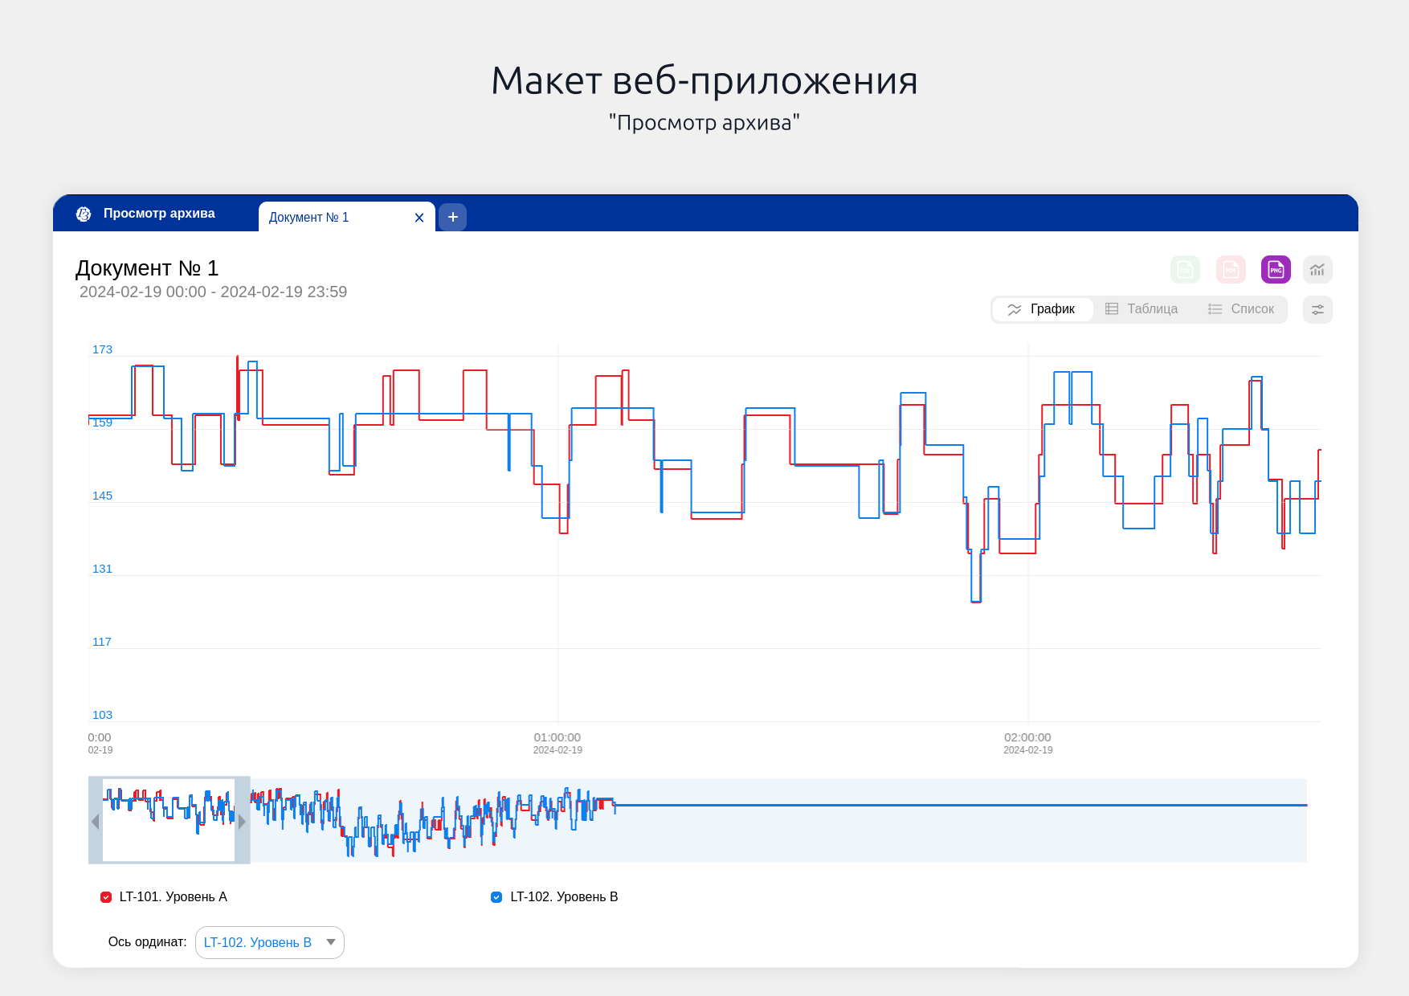This screenshot has height=996, width=1409.
Task: Click the Просмотр архива logo icon
Action: [x=84, y=214]
